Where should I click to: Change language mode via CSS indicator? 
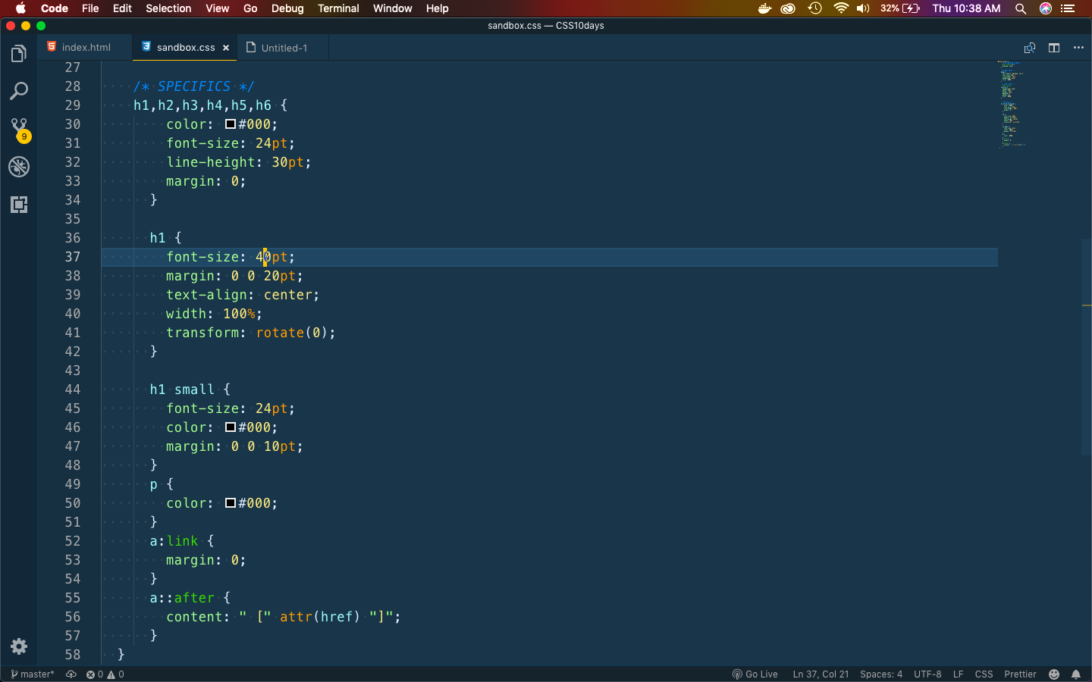pyautogui.click(x=984, y=674)
